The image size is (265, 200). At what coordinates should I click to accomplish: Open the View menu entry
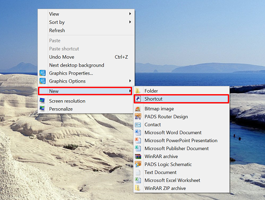point(86,14)
